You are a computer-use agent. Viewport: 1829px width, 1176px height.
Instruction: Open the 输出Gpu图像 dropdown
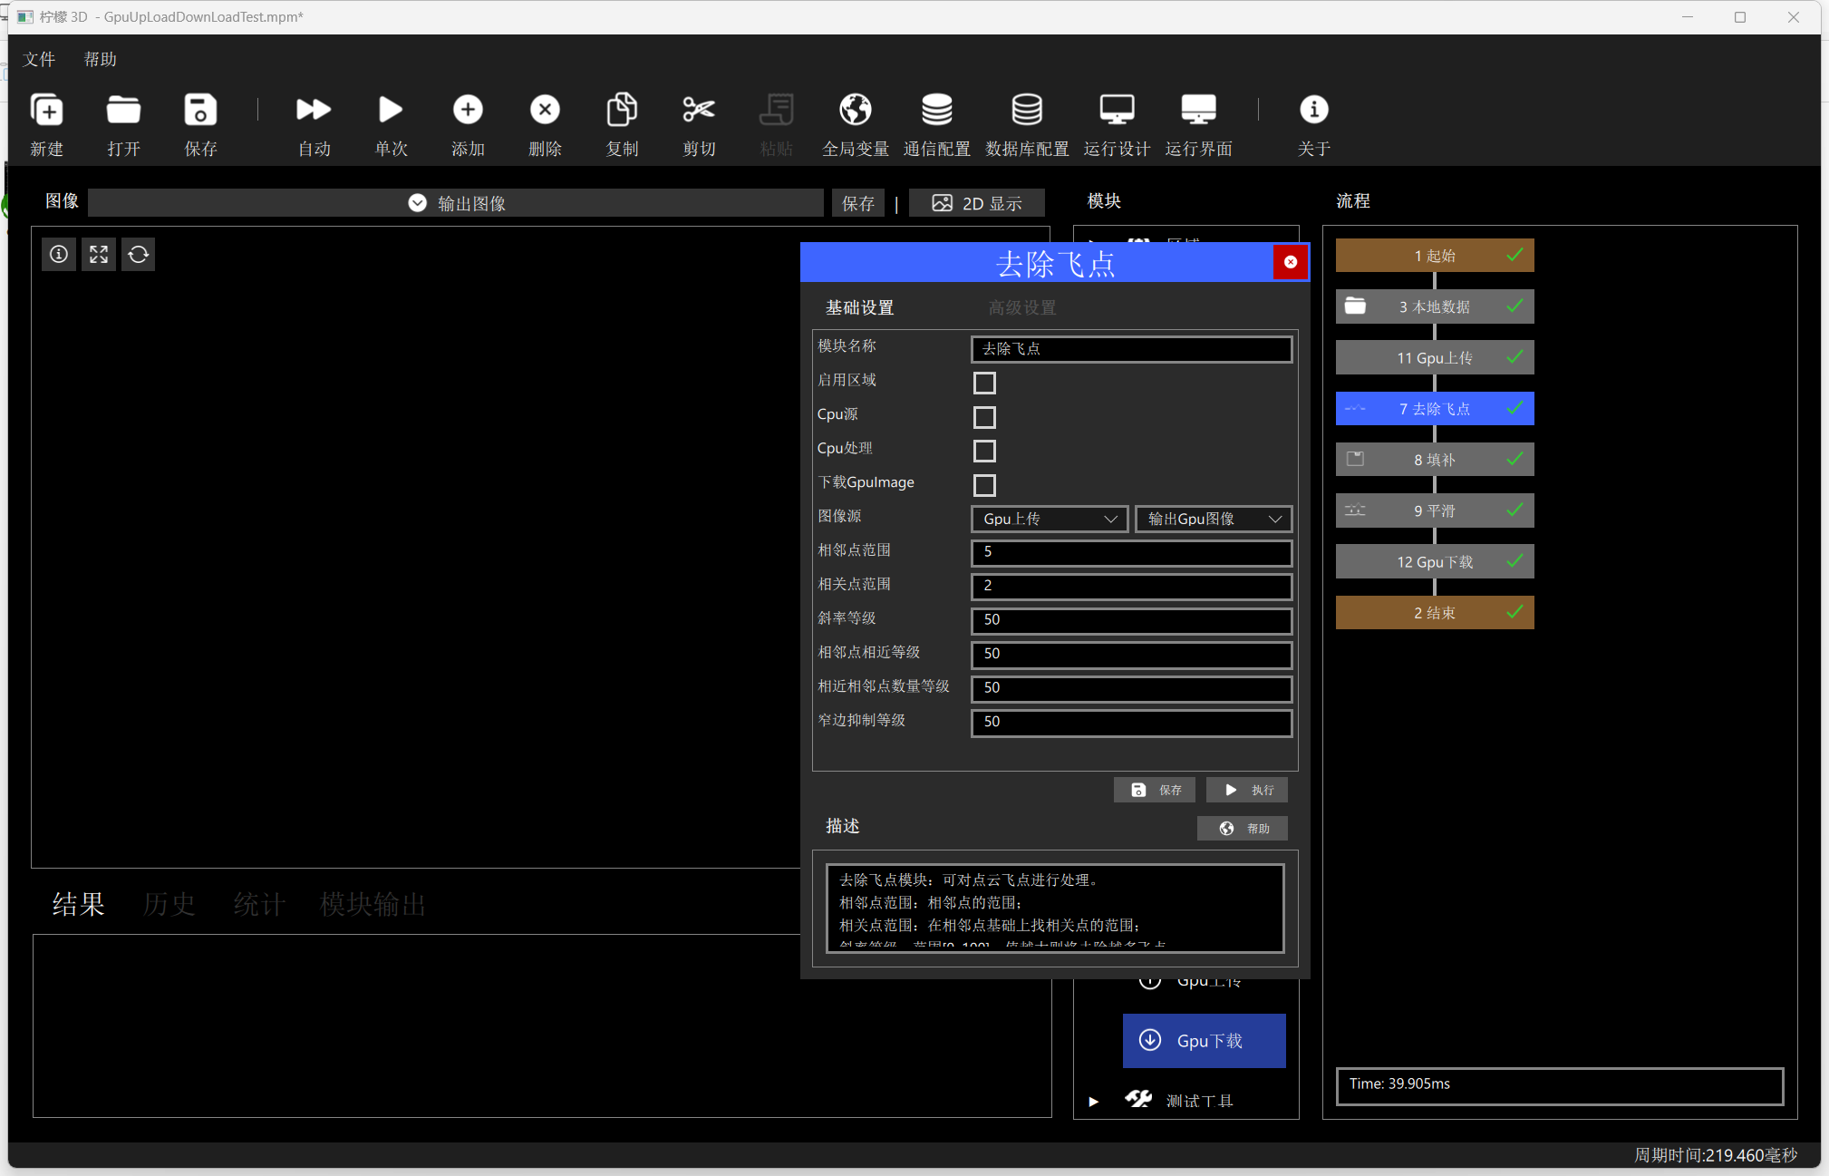click(1214, 519)
